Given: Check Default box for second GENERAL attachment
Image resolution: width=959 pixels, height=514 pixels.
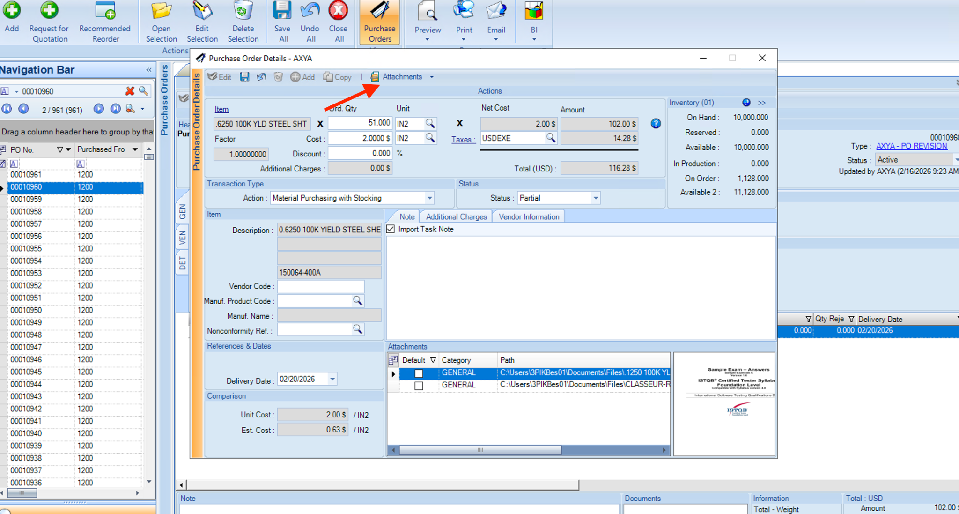Looking at the screenshot, I should 419,385.
